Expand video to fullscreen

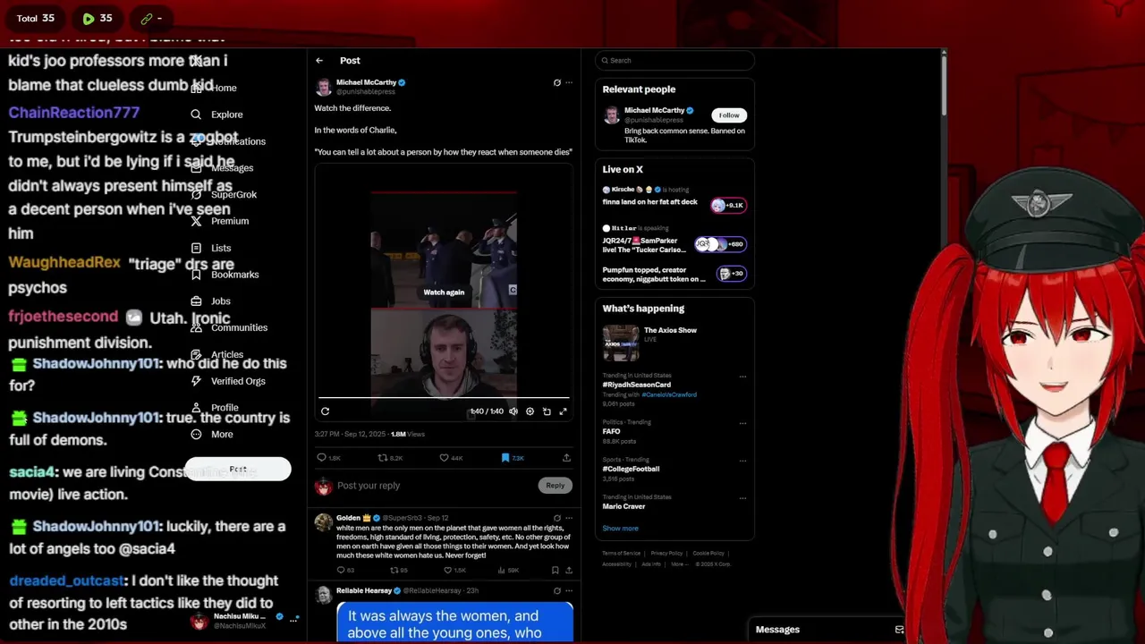pyautogui.click(x=564, y=411)
